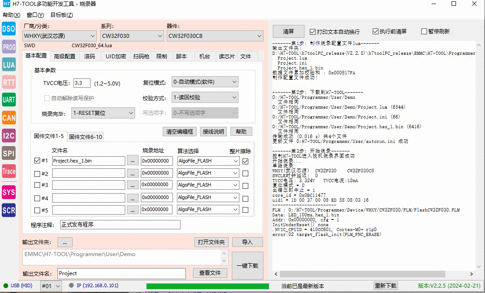Click the 清空编辑框 button
Screen dimensions: 485x293
coord(179,132)
